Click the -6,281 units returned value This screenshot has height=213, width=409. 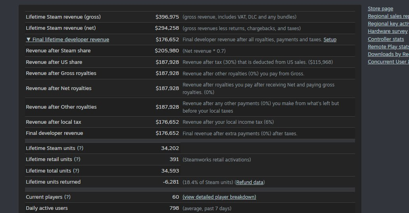pos(171,182)
